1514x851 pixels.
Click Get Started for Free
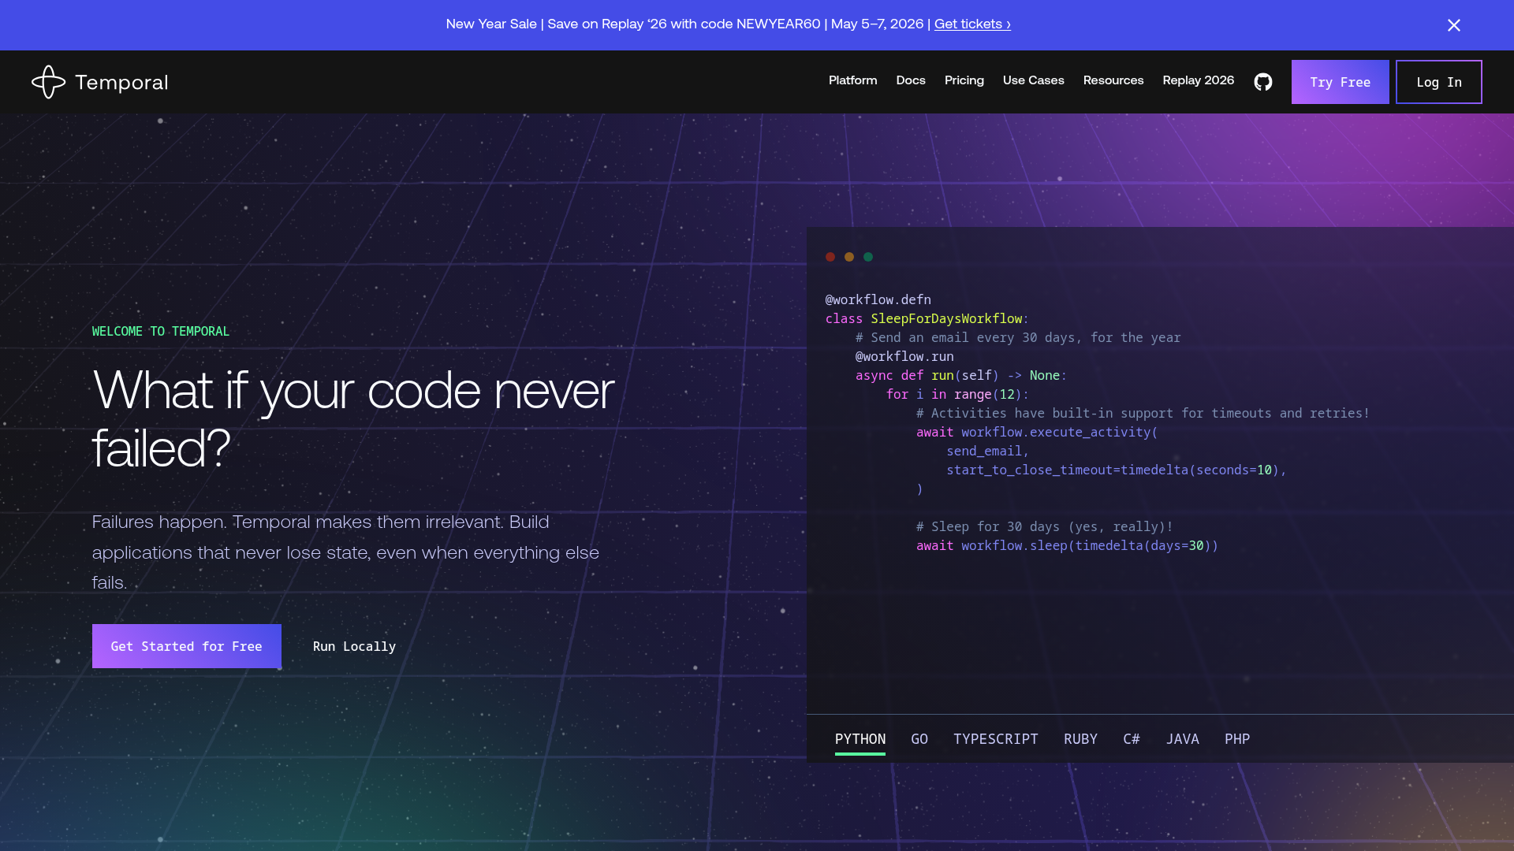[x=186, y=646]
